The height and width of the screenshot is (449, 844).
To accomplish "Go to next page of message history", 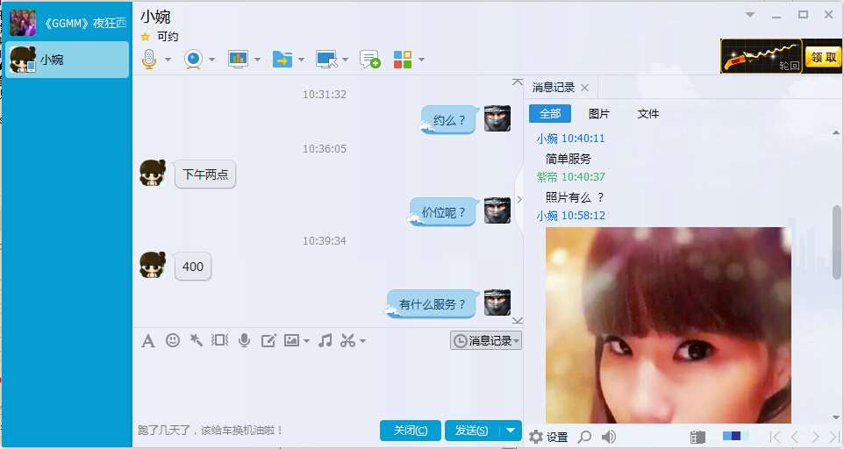I will click(x=815, y=437).
